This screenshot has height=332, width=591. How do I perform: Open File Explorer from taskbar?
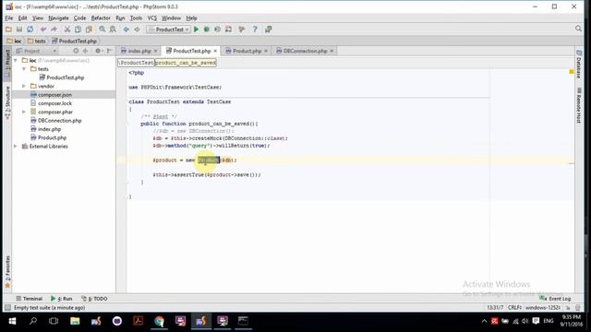(75, 321)
